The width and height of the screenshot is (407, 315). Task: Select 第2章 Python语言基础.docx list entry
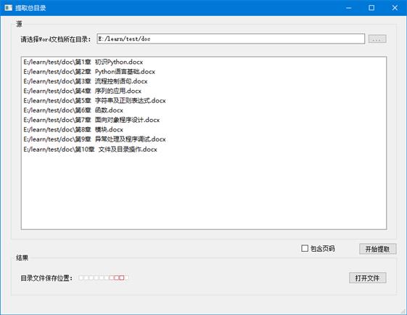pyautogui.click(x=89, y=72)
